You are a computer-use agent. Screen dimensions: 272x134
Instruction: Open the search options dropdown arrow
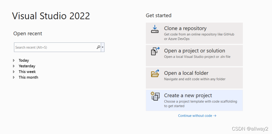click(103, 47)
